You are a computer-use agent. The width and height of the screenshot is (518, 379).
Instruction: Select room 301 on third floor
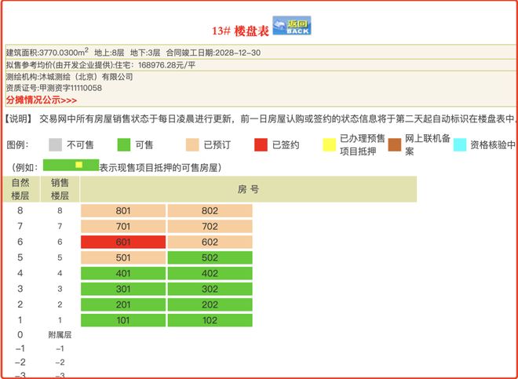pos(123,289)
